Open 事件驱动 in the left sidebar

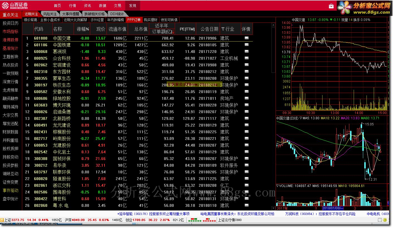pos(11,190)
